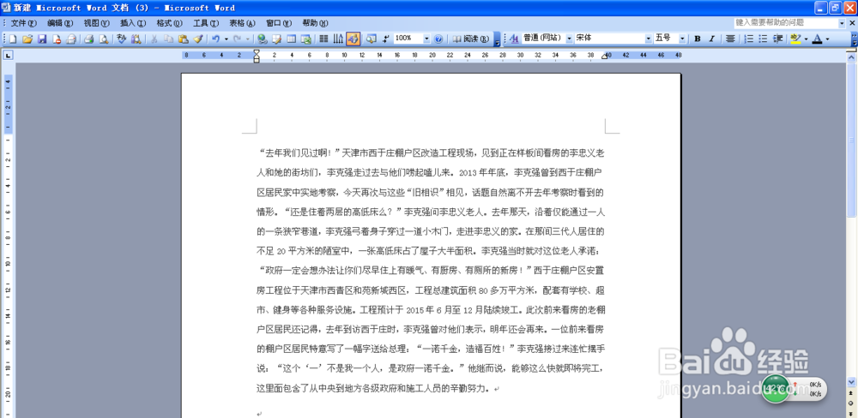Toggle numbered list formatting
The width and height of the screenshot is (858, 418).
point(749,39)
